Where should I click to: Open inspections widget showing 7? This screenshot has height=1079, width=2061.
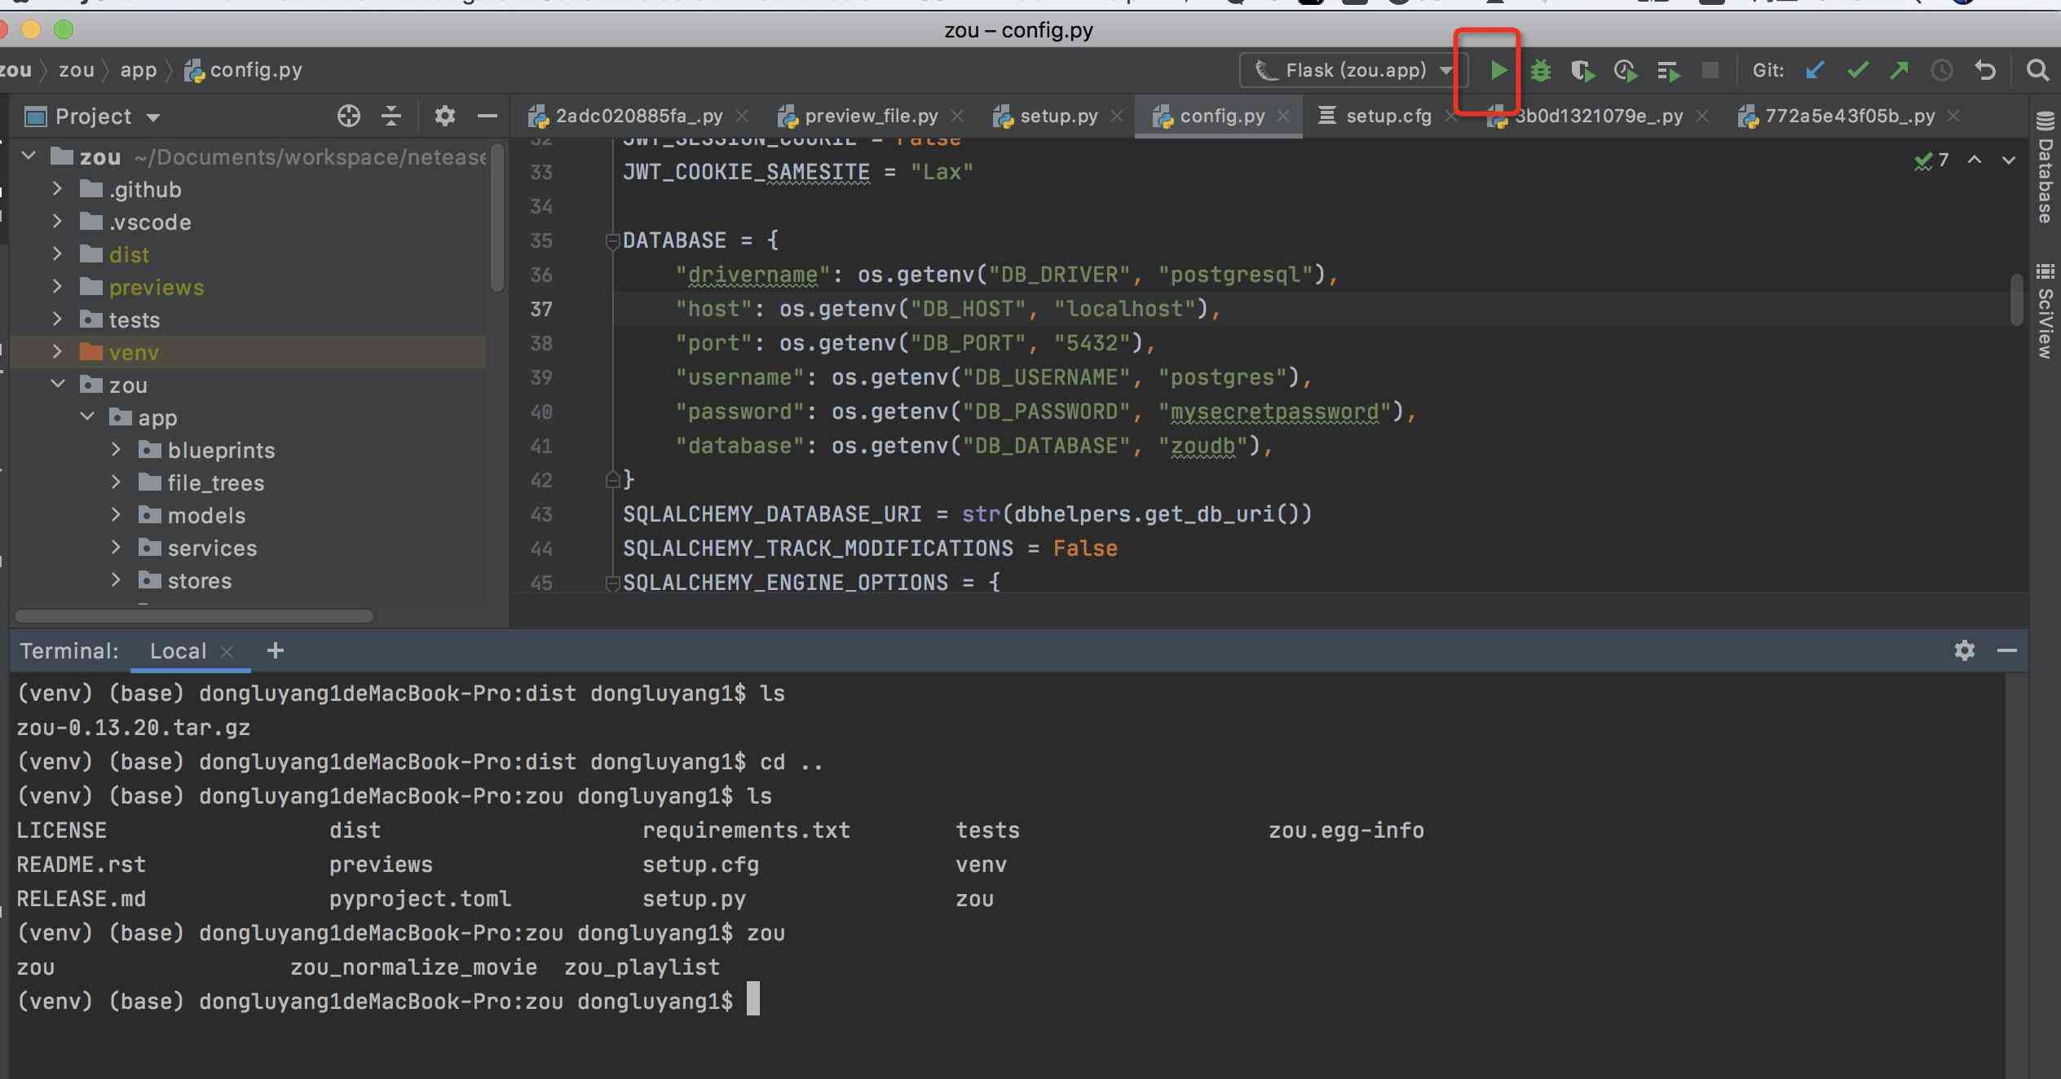click(x=1932, y=160)
